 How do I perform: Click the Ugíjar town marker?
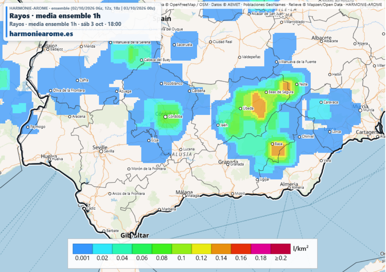257,180
